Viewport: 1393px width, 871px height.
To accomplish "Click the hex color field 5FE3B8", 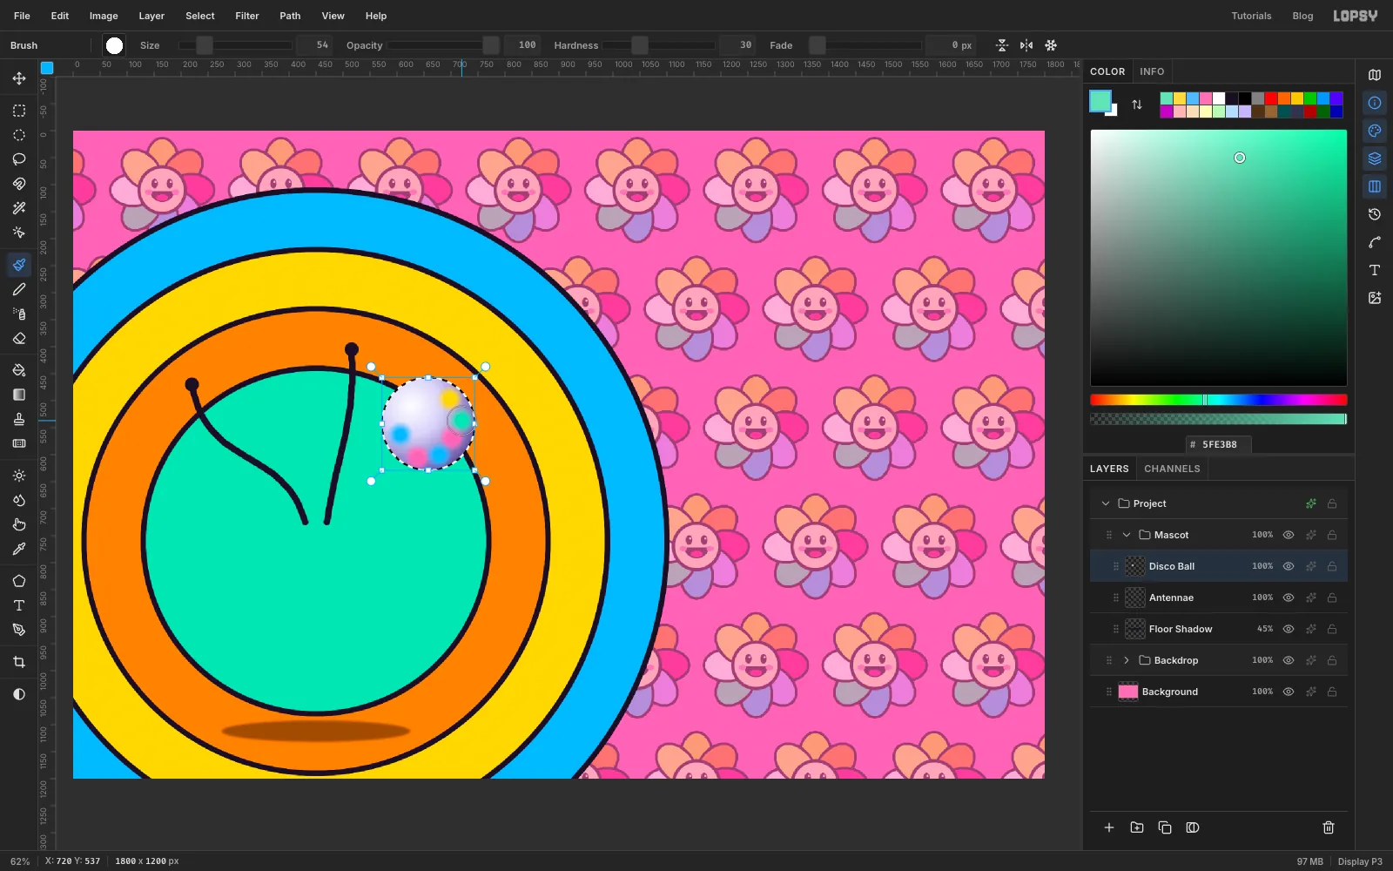I will [x=1219, y=444].
